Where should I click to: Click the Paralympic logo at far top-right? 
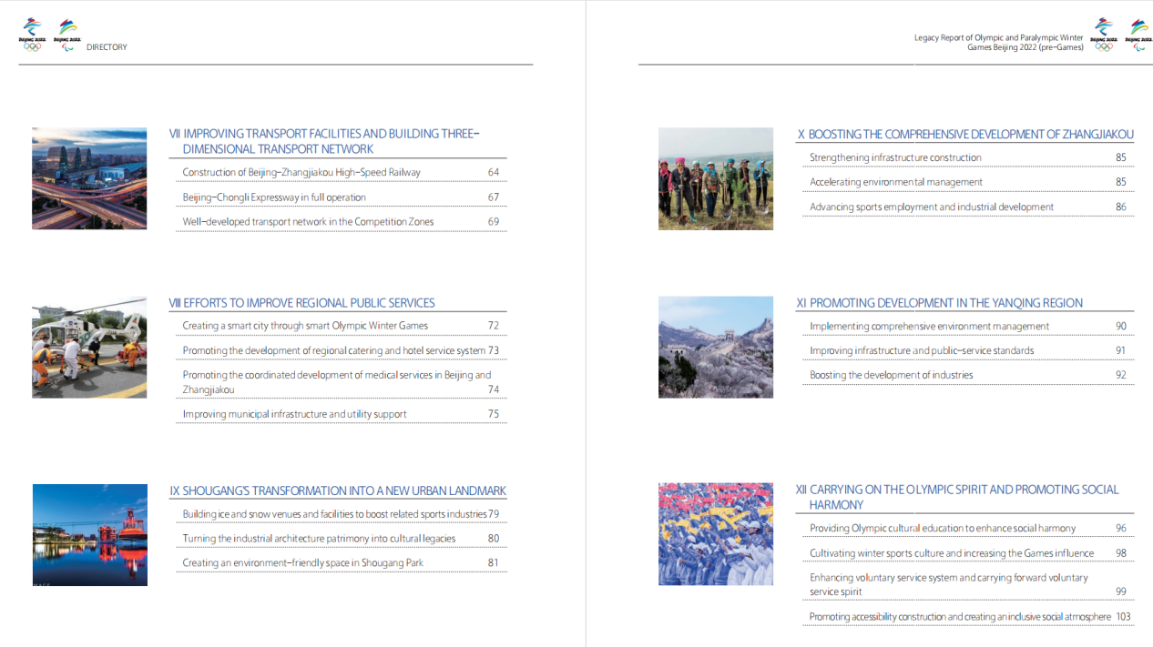[x=1138, y=35]
